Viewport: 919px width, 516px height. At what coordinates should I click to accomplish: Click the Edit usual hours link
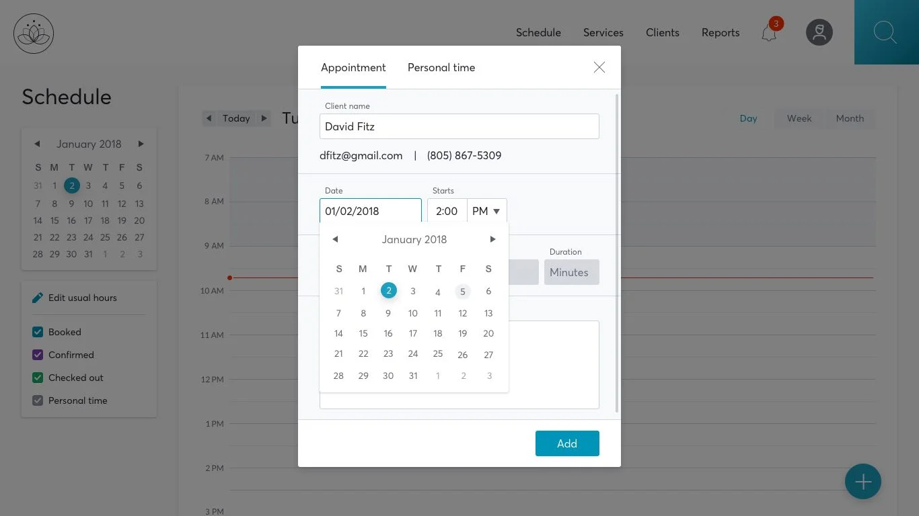(83, 298)
